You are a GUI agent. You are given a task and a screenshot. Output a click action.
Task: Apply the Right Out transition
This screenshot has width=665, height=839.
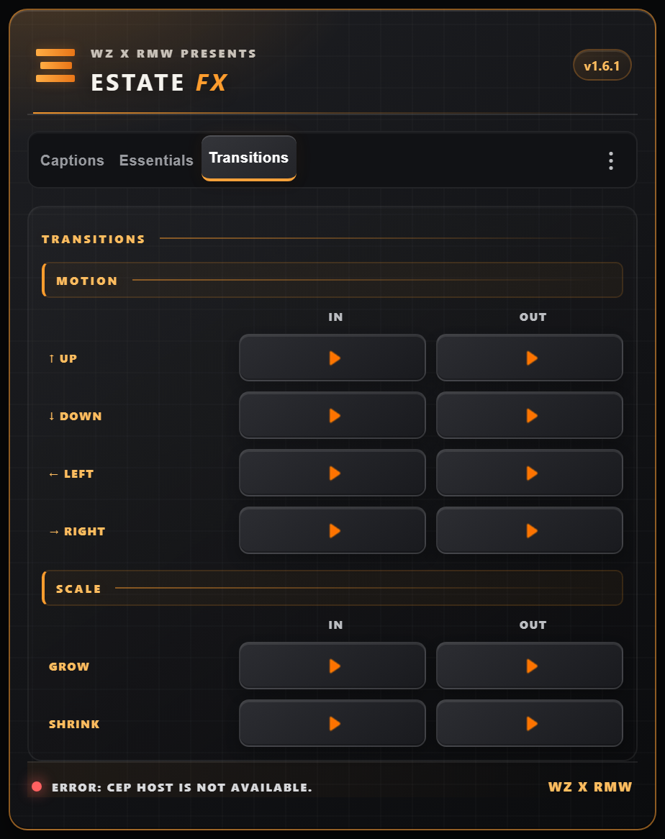point(530,531)
